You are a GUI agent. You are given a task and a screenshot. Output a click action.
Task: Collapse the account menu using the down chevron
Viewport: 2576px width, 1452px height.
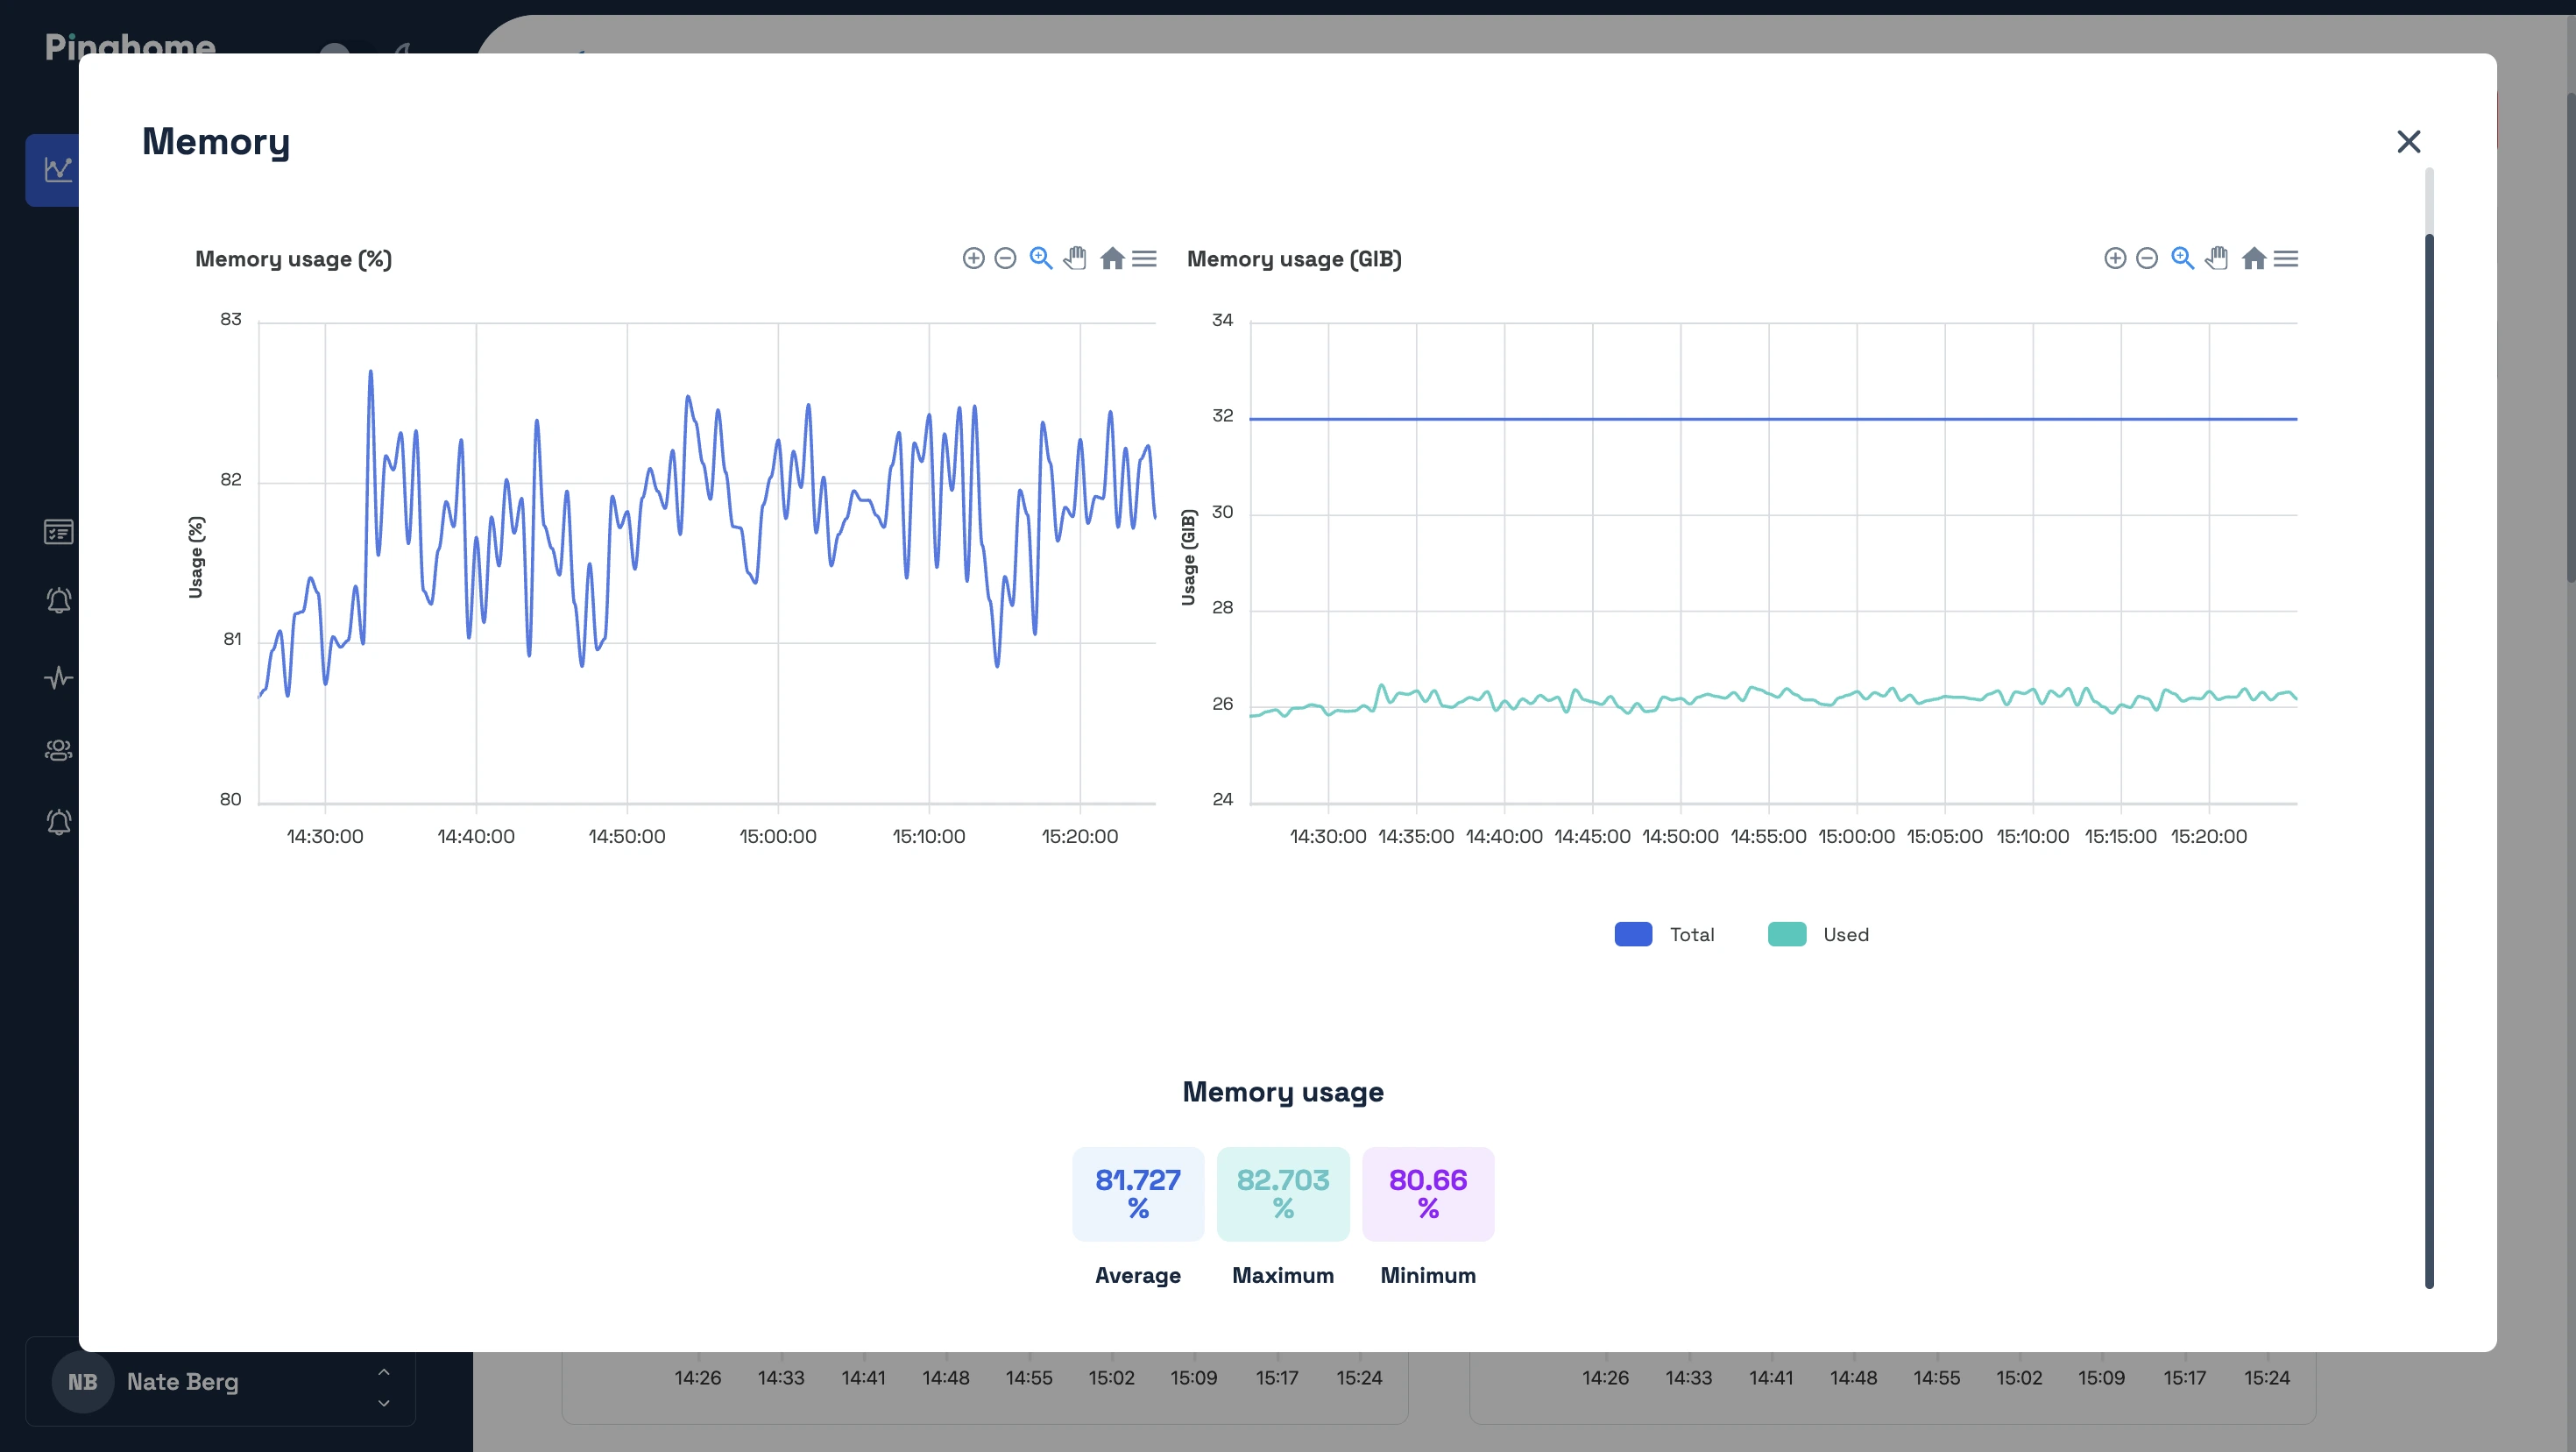point(383,1403)
